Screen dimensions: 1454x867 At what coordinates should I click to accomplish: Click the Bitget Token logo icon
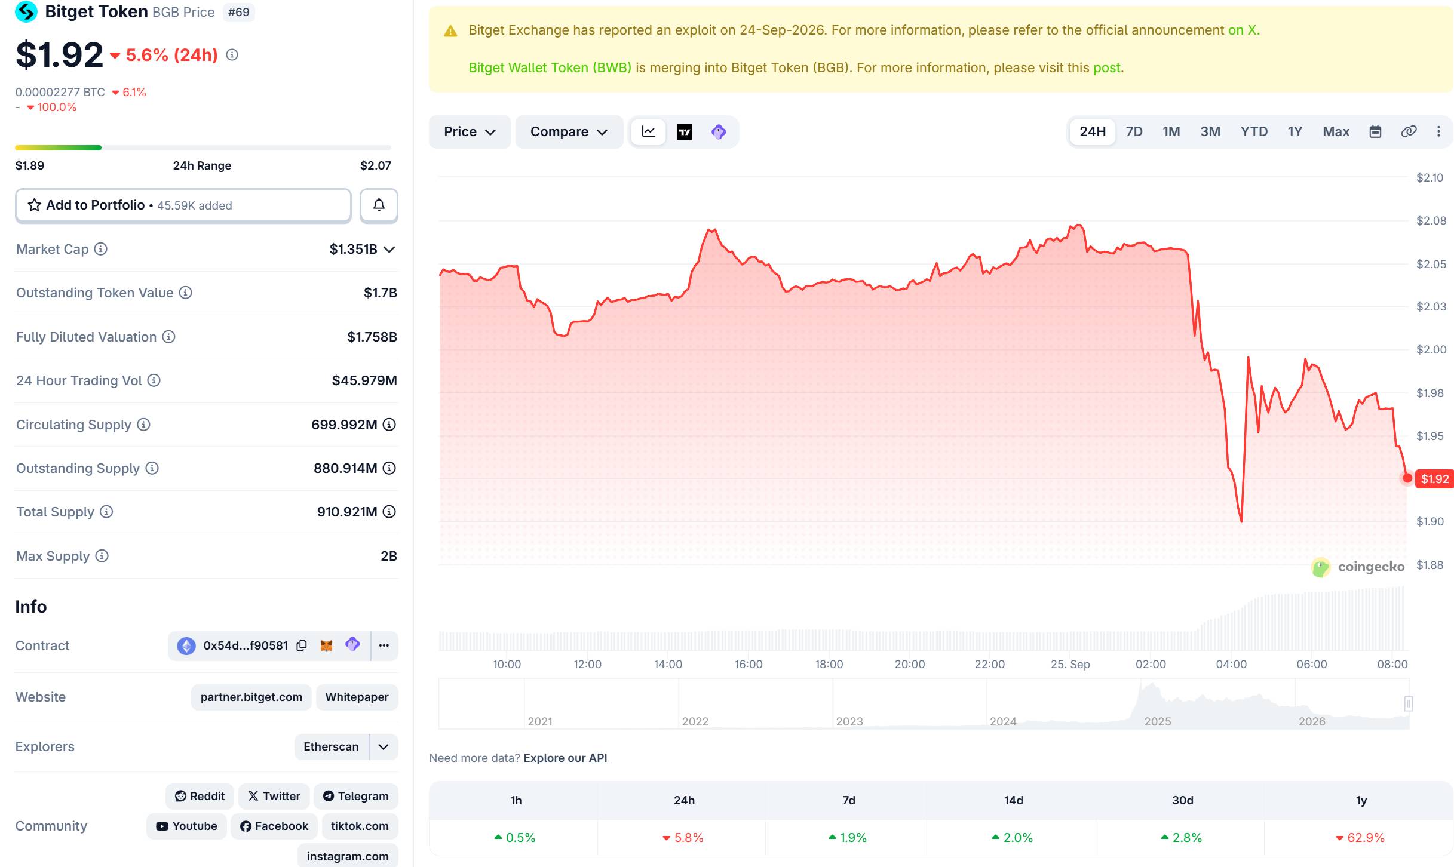click(26, 11)
